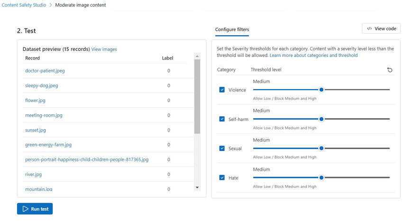Image resolution: width=403 pixels, height=223 pixels.
Task: Disable the Hate category checkbox
Action: pos(222,178)
